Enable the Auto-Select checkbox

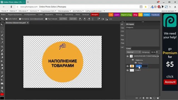click(x=7, y=19)
